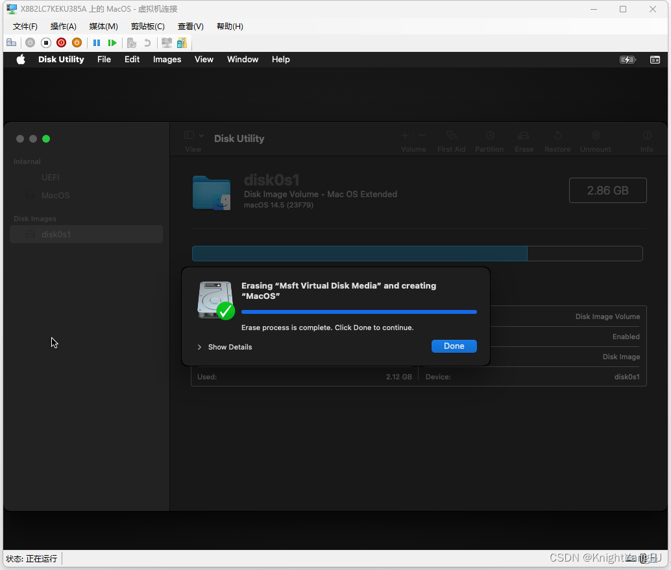The image size is (671, 570).
Task: Click the Apple menu icon
Action: coord(20,59)
